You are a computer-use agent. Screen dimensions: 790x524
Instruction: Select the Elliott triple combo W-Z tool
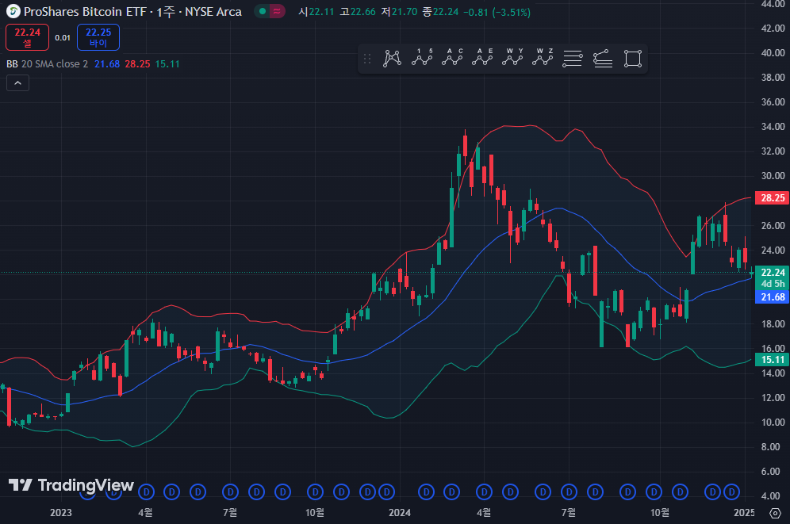(543, 59)
